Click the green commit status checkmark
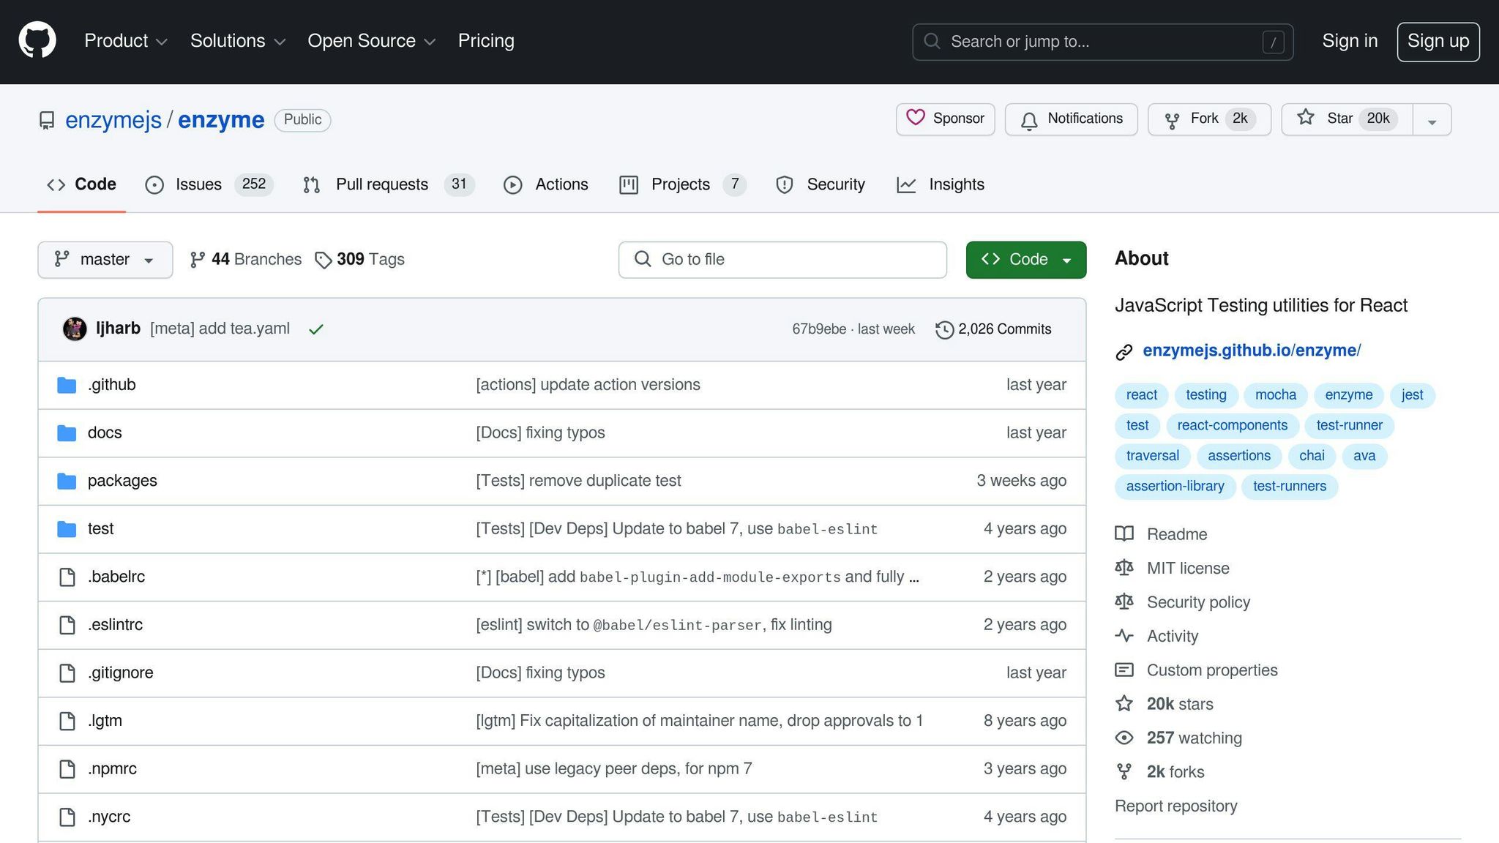The width and height of the screenshot is (1499, 843). tap(315, 329)
